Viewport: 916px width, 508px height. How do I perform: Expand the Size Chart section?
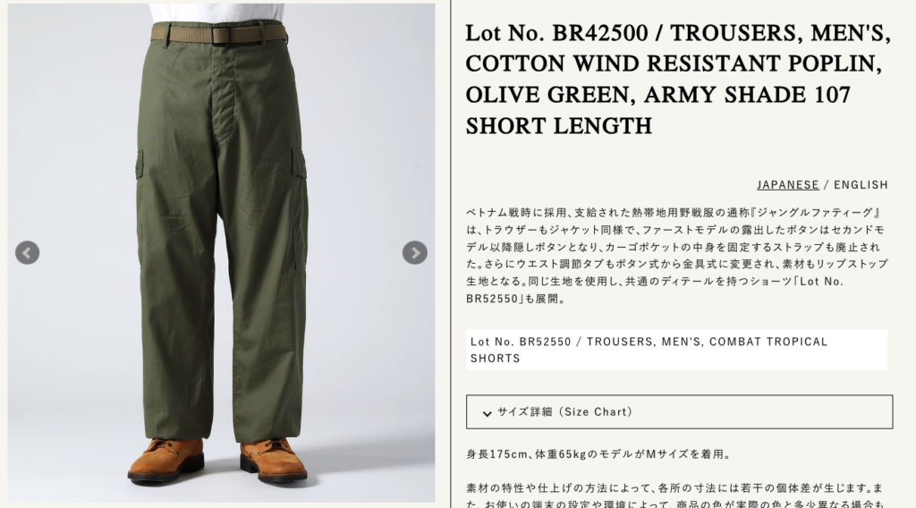(x=679, y=411)
